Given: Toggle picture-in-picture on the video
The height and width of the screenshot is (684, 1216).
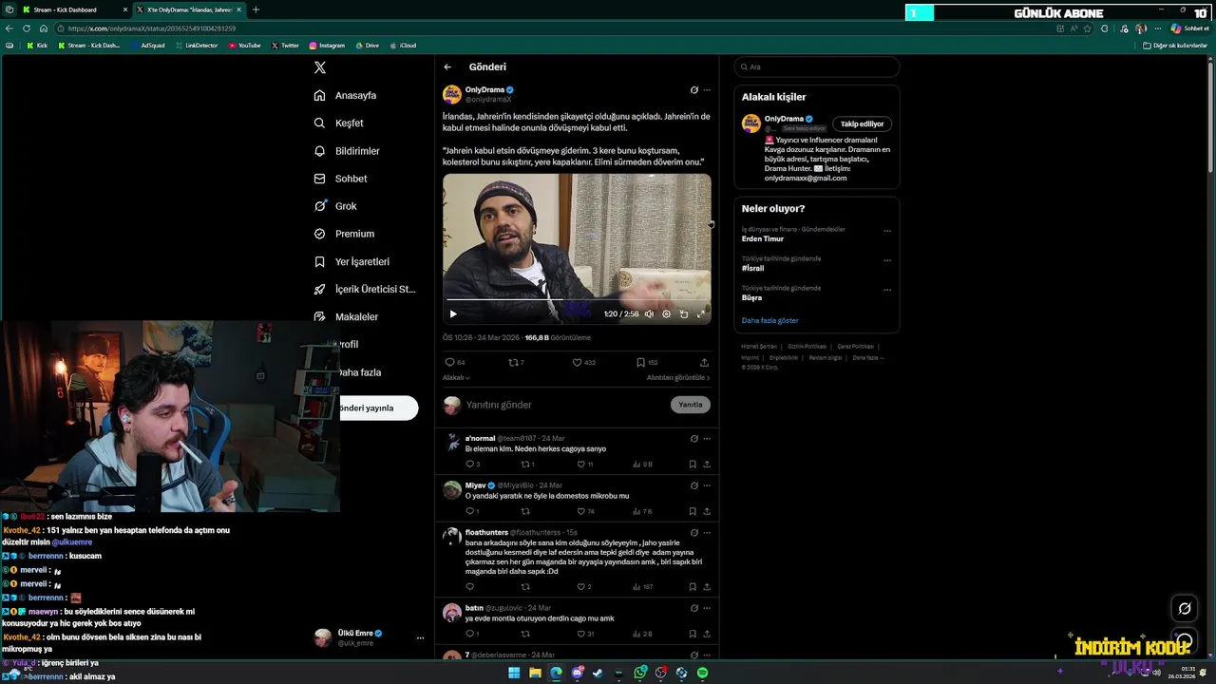Looking at the screenshot, I should point(684,313).
